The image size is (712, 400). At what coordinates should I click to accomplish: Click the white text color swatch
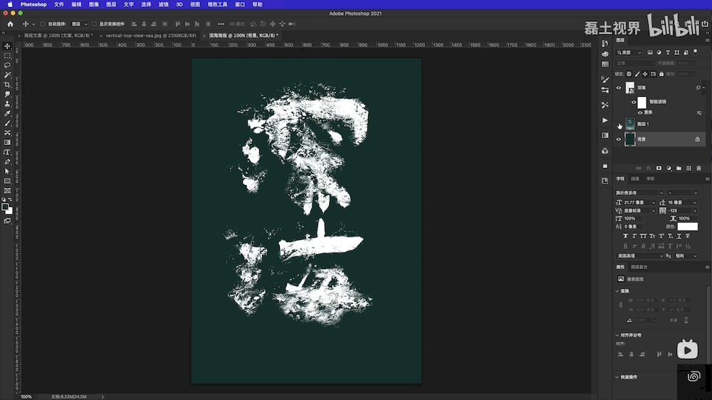coord(687,227)
